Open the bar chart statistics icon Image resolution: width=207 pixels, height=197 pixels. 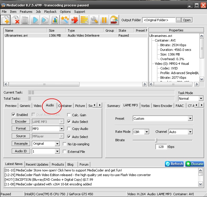55,20
